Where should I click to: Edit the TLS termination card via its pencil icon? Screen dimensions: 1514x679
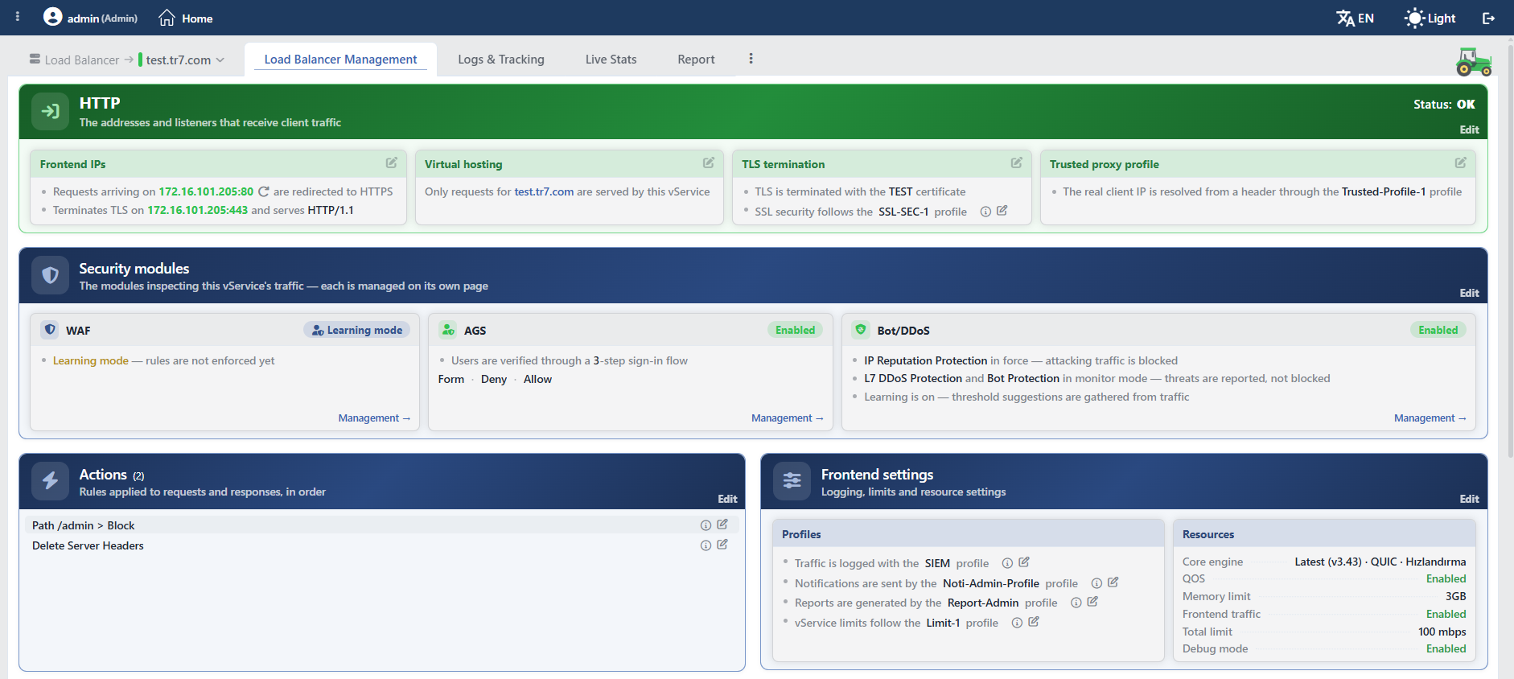1017,163
